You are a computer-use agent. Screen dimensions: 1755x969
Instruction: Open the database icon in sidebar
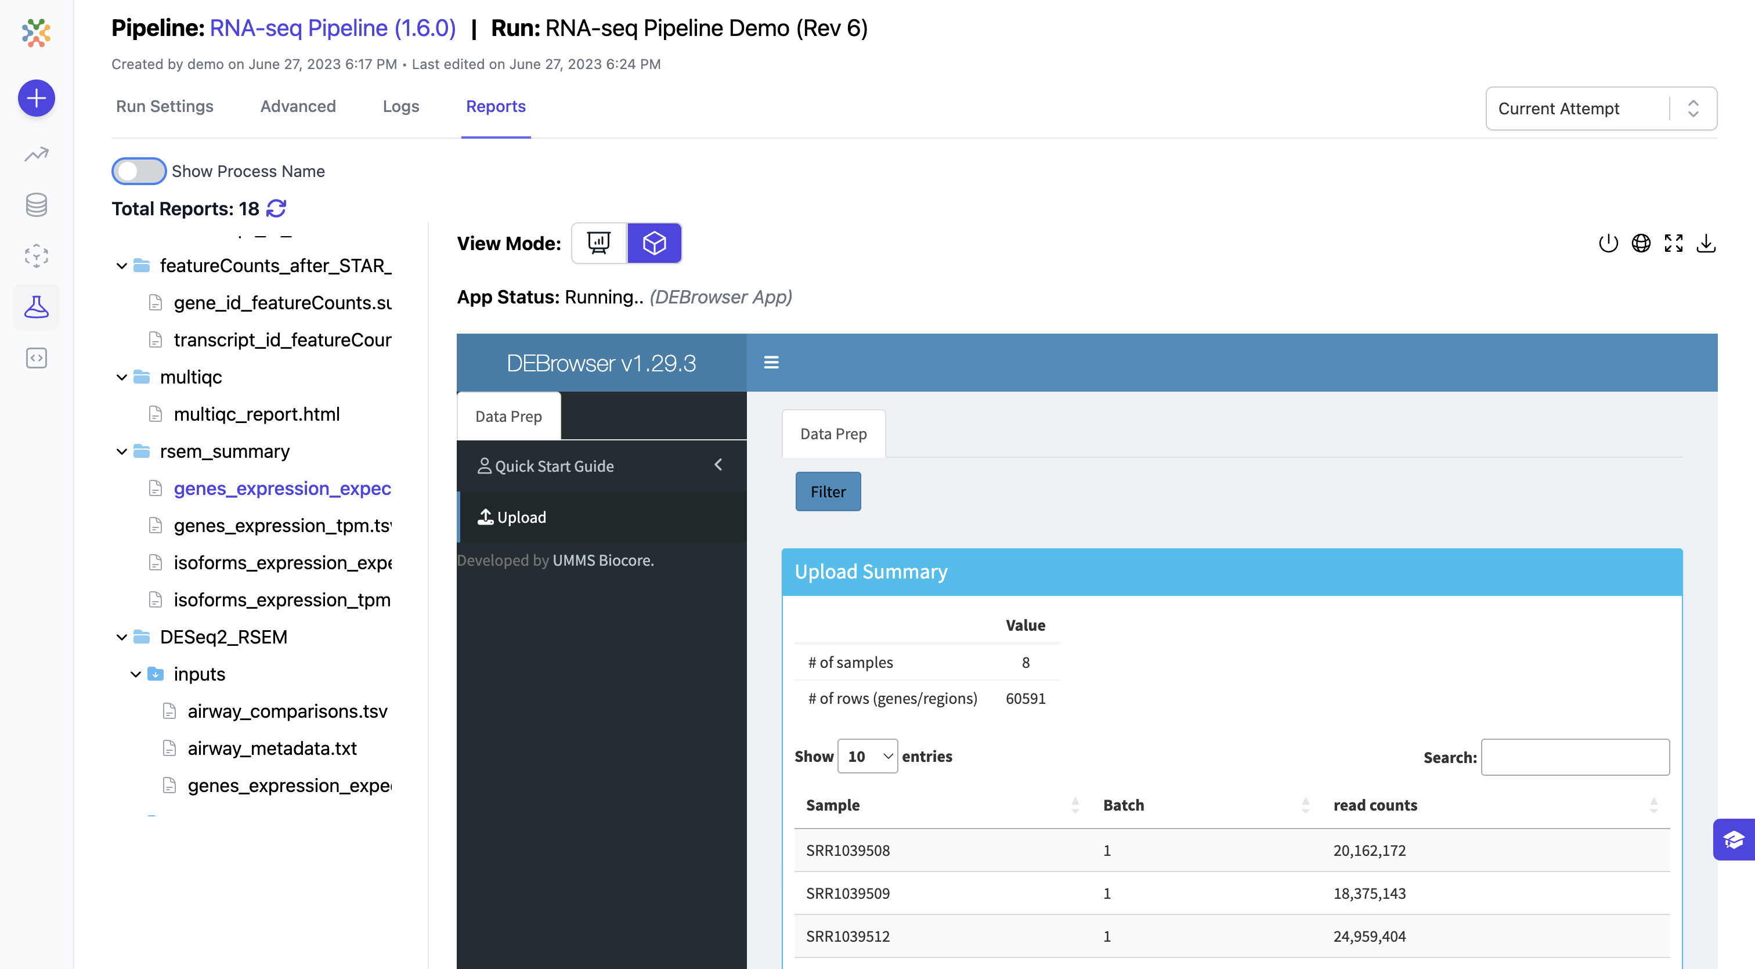(36, 205)
